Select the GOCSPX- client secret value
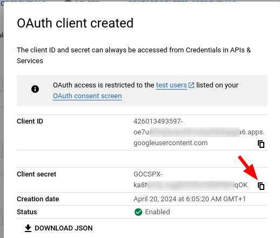The height and width of the screenshot is (238, 280). (191, 180)
